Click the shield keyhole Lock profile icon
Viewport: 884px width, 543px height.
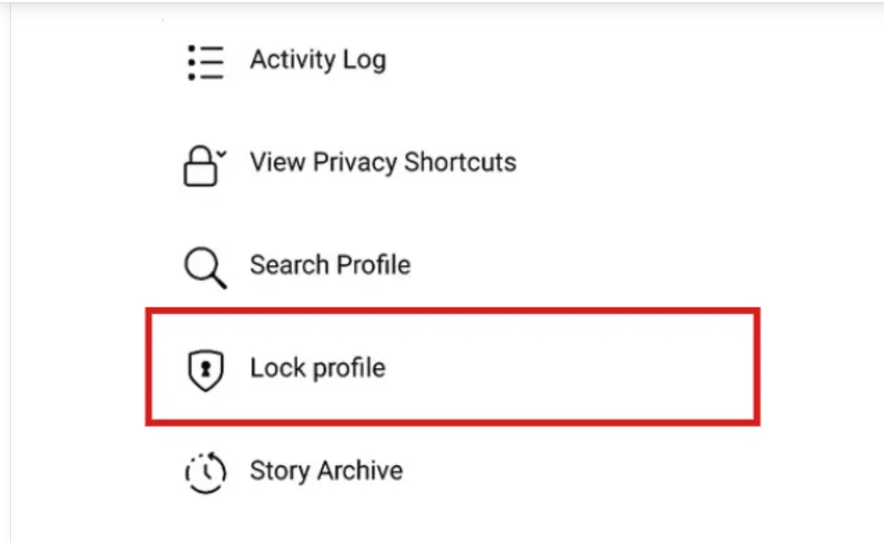pyautogui.click(x=205, y=369)
